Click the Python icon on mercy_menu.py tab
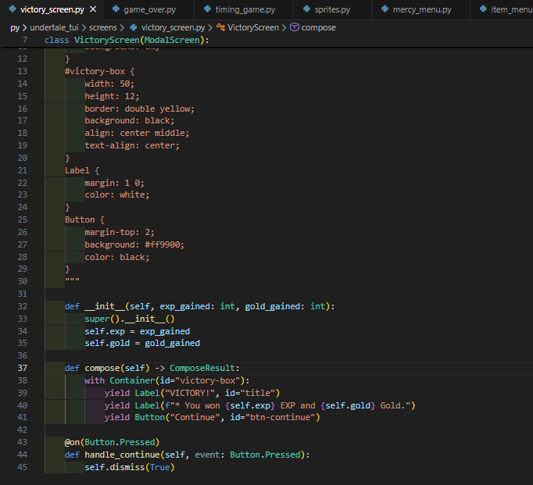This screenshot has height=485, width=533. coord(386,10)
